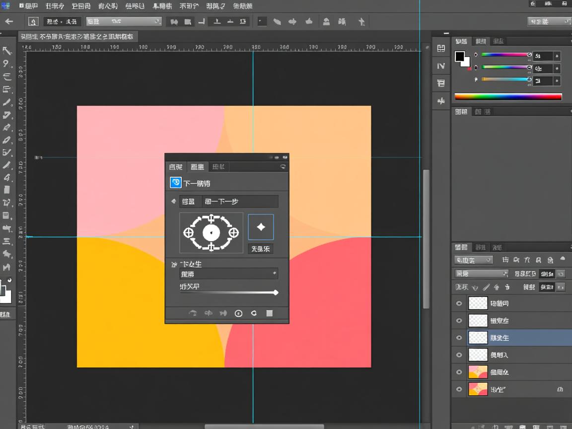The image size is (572, 429).
Task: Click the circle record icon in dialog footer
Action: coord(238,313)
